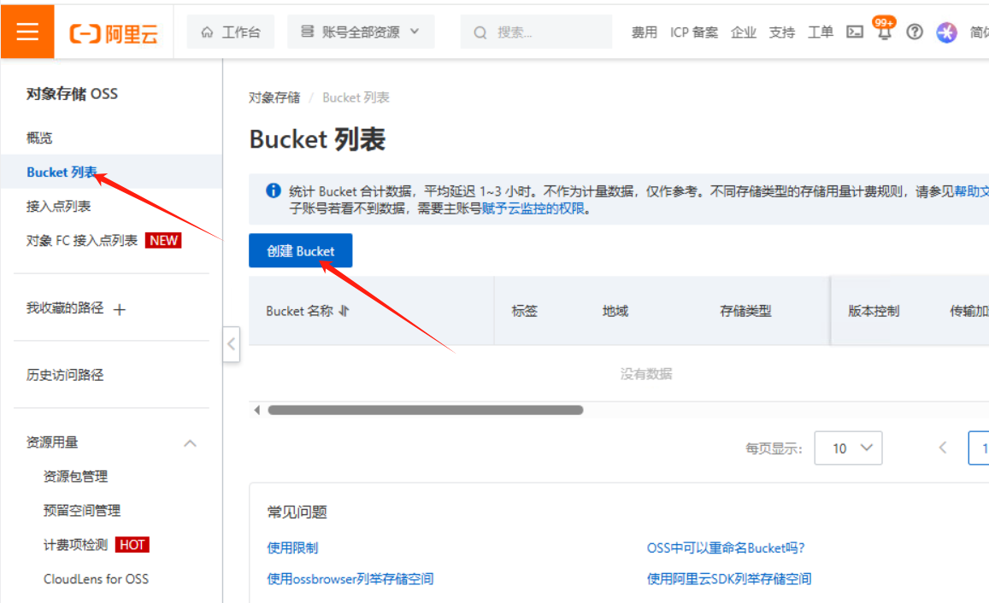
Task: Open 对象 FC 接入点列表 item
Action: (x=82, y=240)
